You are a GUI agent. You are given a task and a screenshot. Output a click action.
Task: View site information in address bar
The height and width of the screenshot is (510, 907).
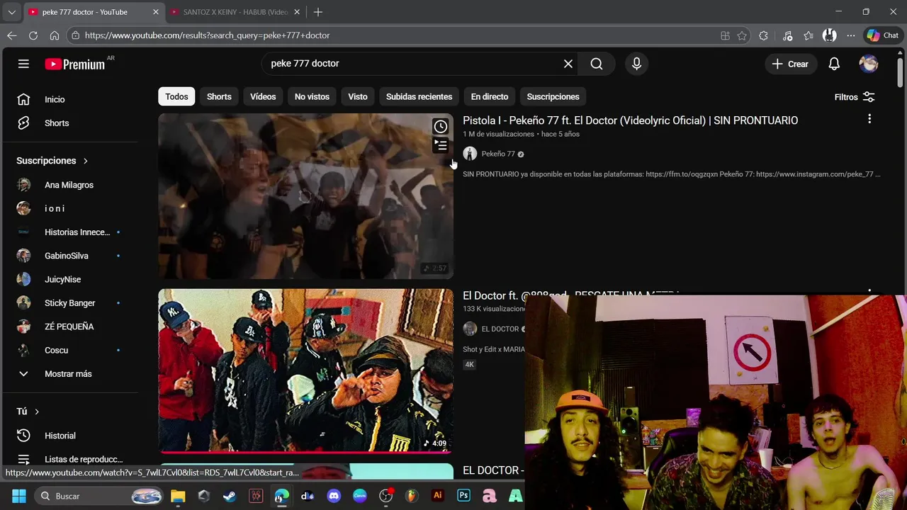75,35
